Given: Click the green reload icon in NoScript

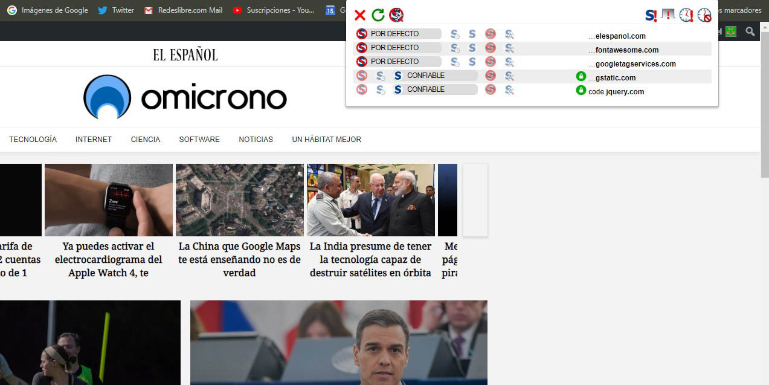Looking at the screenshot, I should pos(378,15).
